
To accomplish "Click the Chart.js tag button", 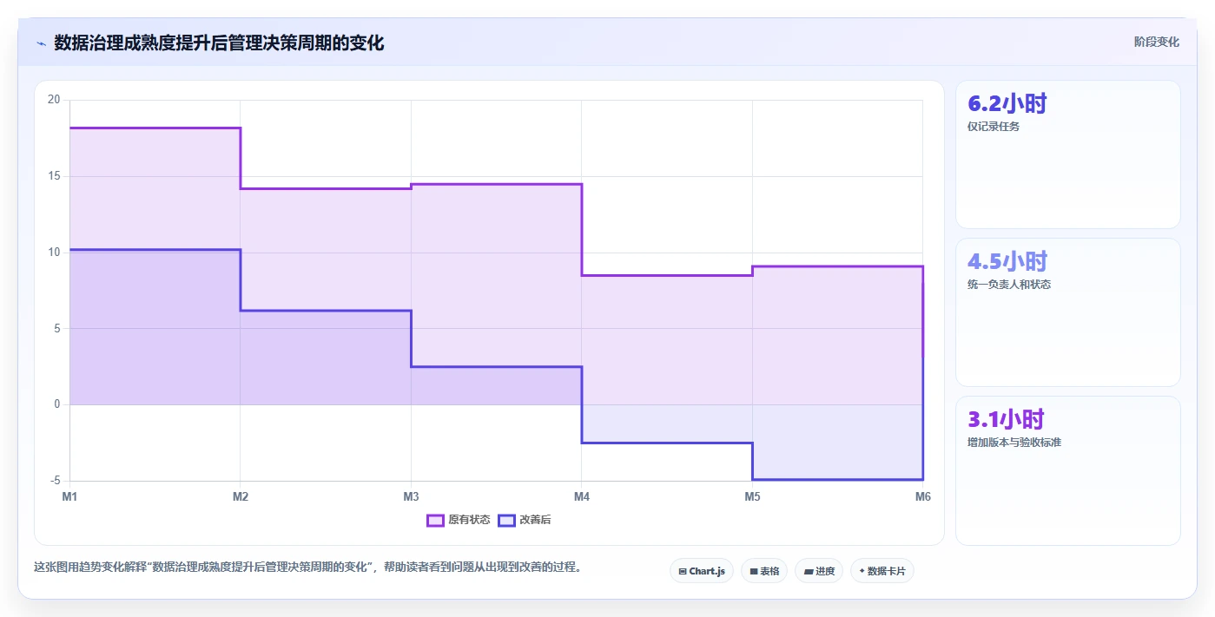I will pyautogui.click(x=702, y=571).
